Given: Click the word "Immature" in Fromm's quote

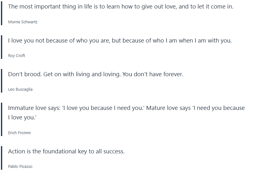Looking at the screenshot, I should click(21, 108).
